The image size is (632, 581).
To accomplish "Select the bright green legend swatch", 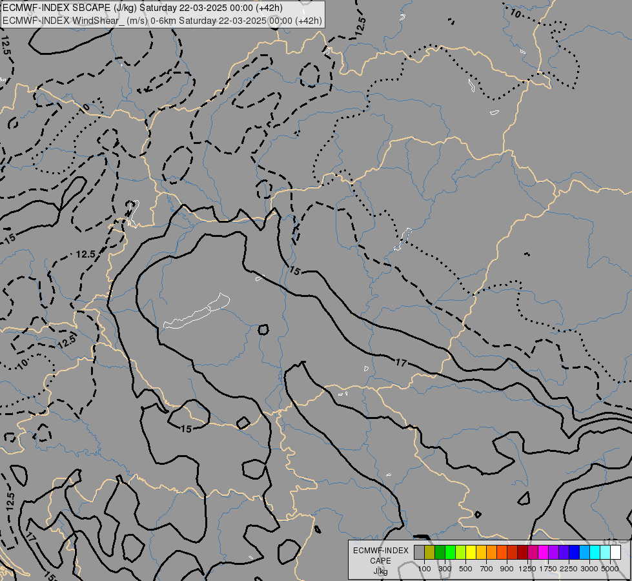I will click(x=450, y=553).
